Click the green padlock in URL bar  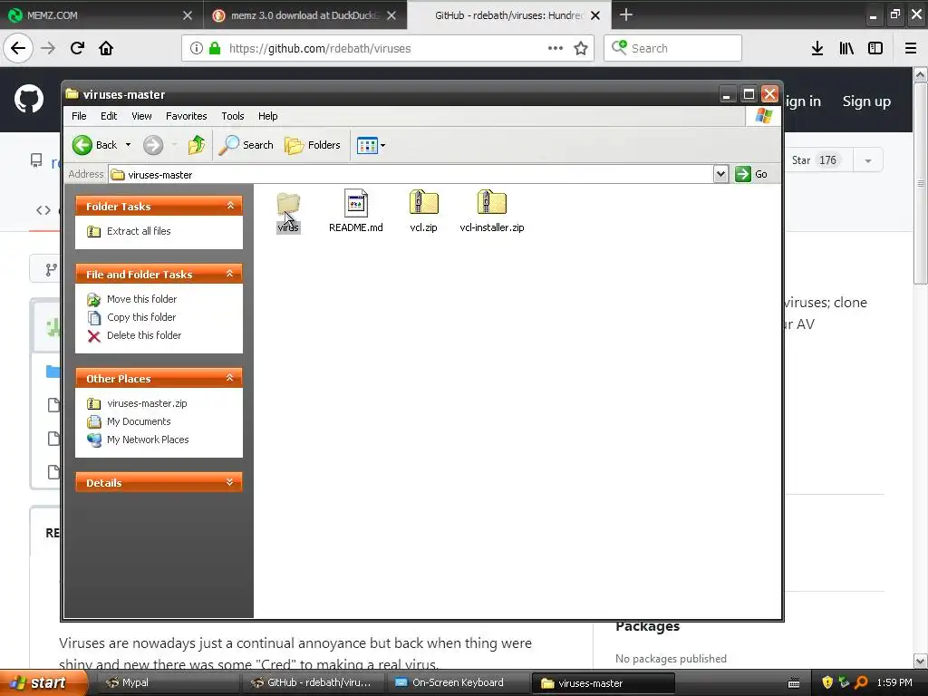[x=215, y=48]
